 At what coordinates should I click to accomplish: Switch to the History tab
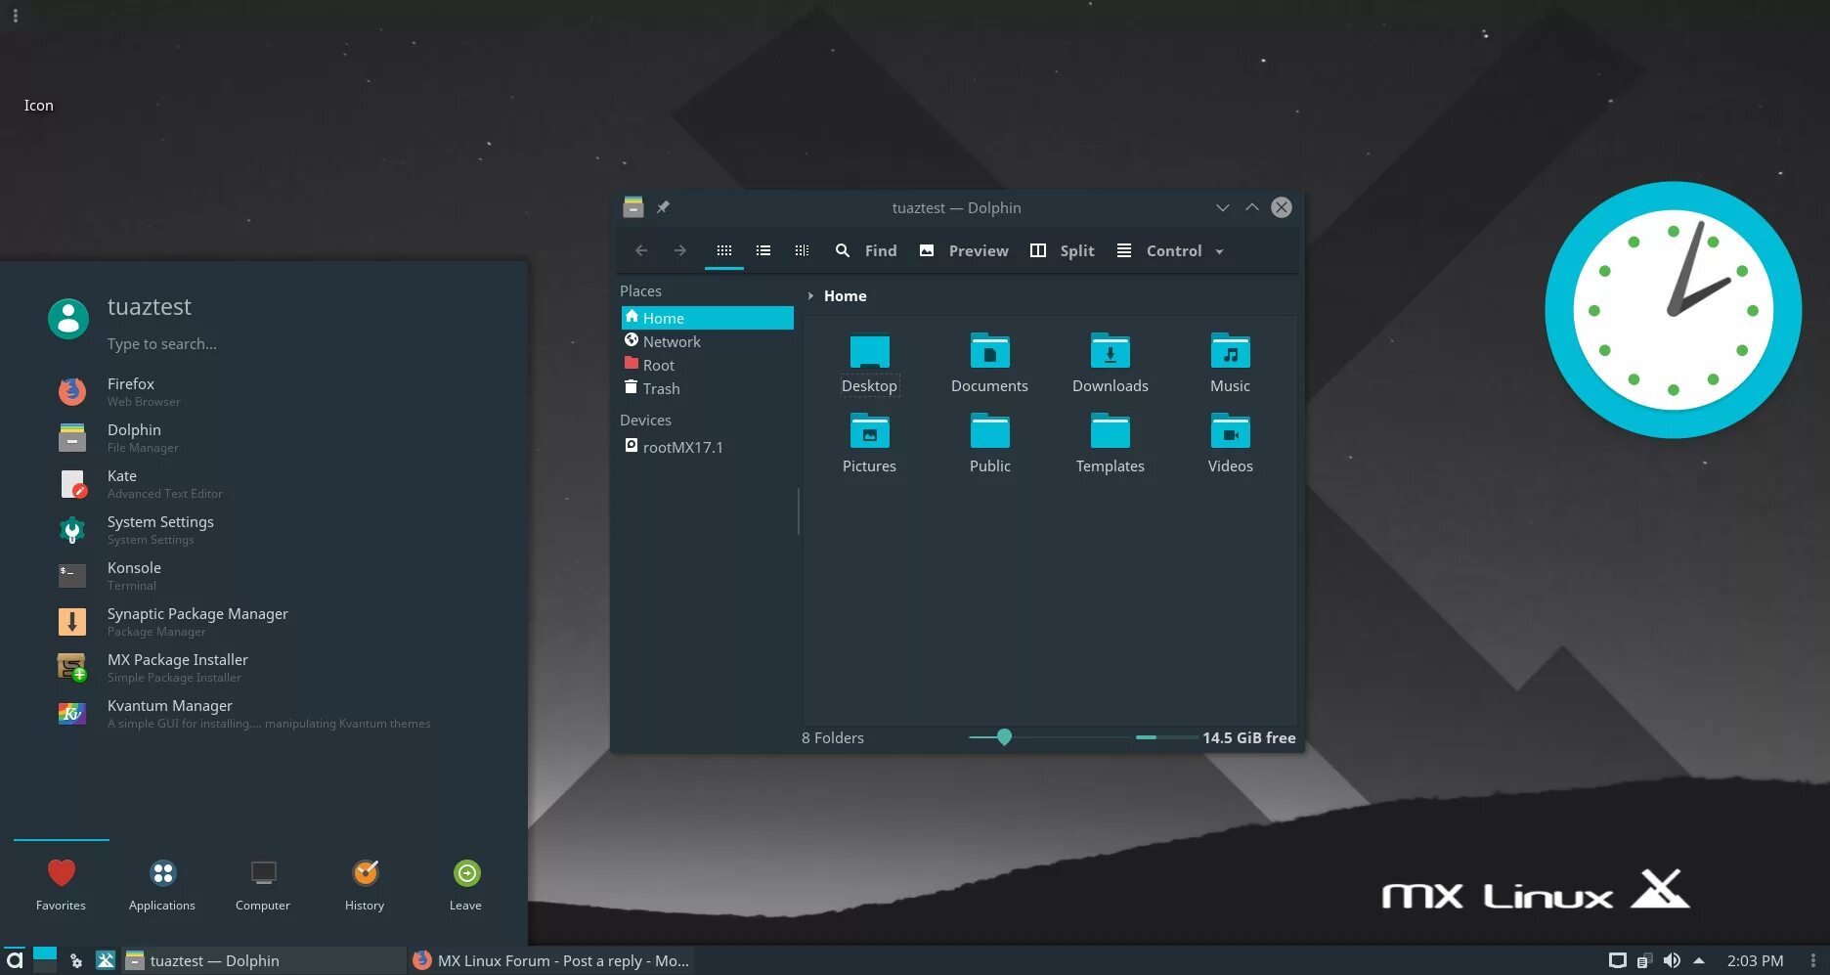point(365,884)
